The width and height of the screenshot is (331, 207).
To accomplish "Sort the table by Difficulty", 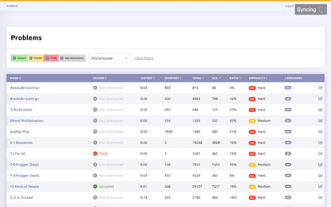I will [x=257, y=78].
